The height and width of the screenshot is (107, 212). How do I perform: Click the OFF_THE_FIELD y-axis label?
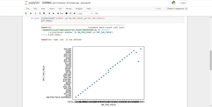click(x=44, y=73)
